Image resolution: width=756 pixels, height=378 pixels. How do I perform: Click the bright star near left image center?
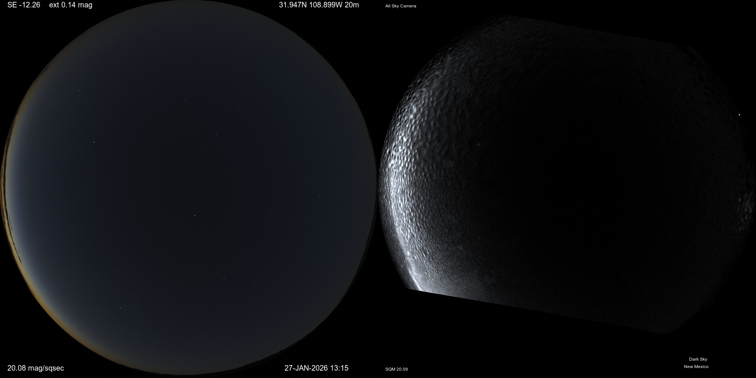tap(195, 216)
